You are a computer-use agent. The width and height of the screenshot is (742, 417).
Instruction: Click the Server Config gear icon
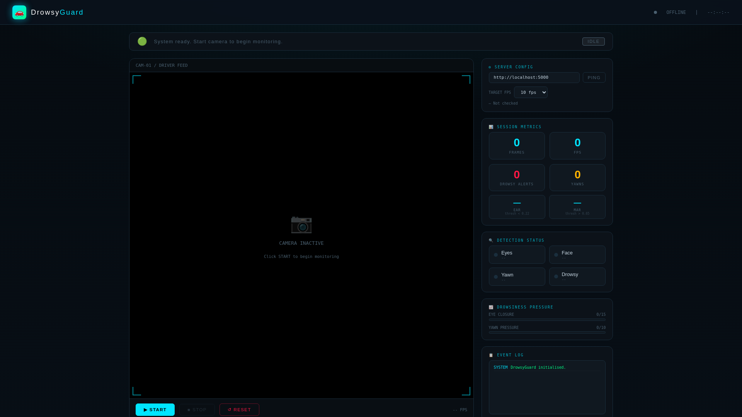[490, 67]
